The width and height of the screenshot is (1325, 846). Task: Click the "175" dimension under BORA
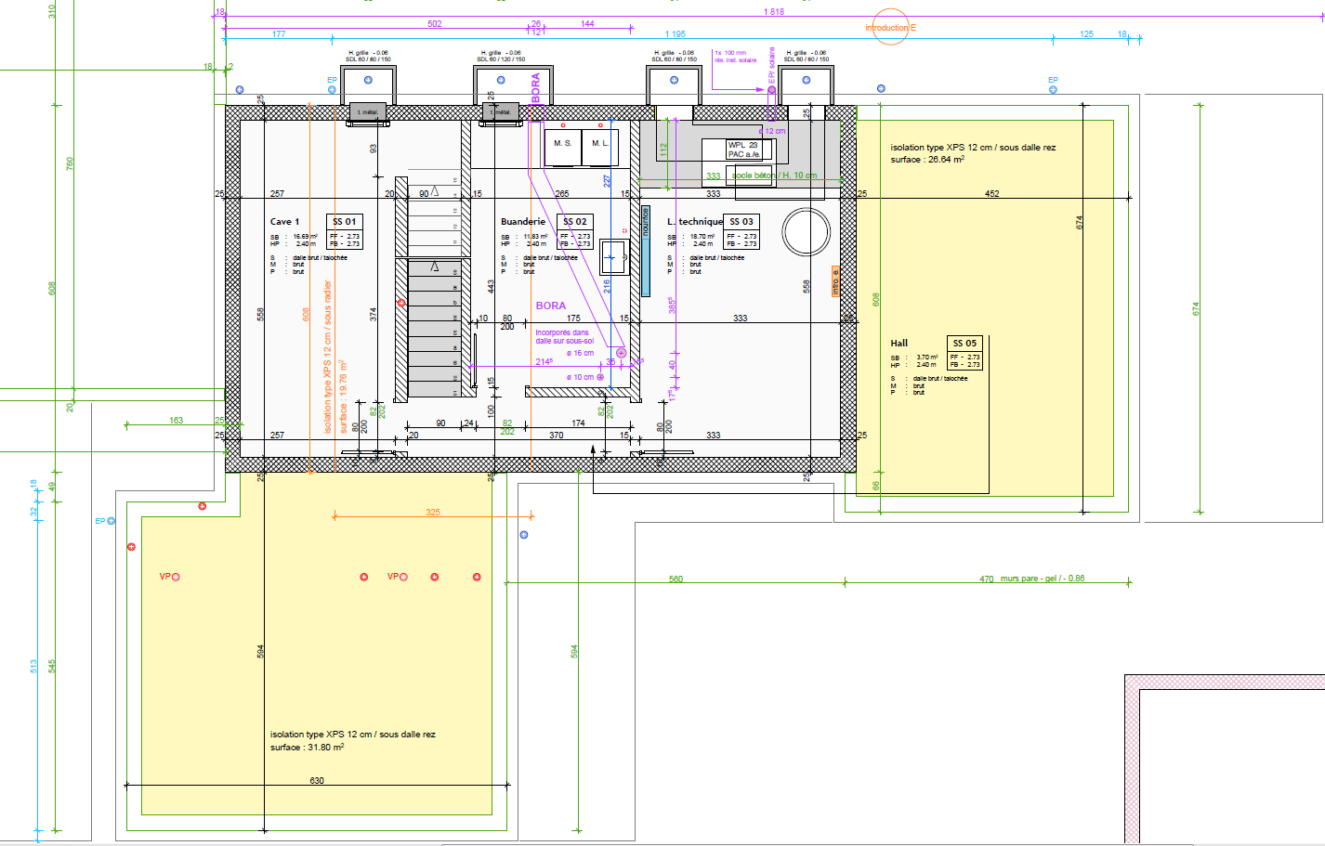[x=574, y=319]
